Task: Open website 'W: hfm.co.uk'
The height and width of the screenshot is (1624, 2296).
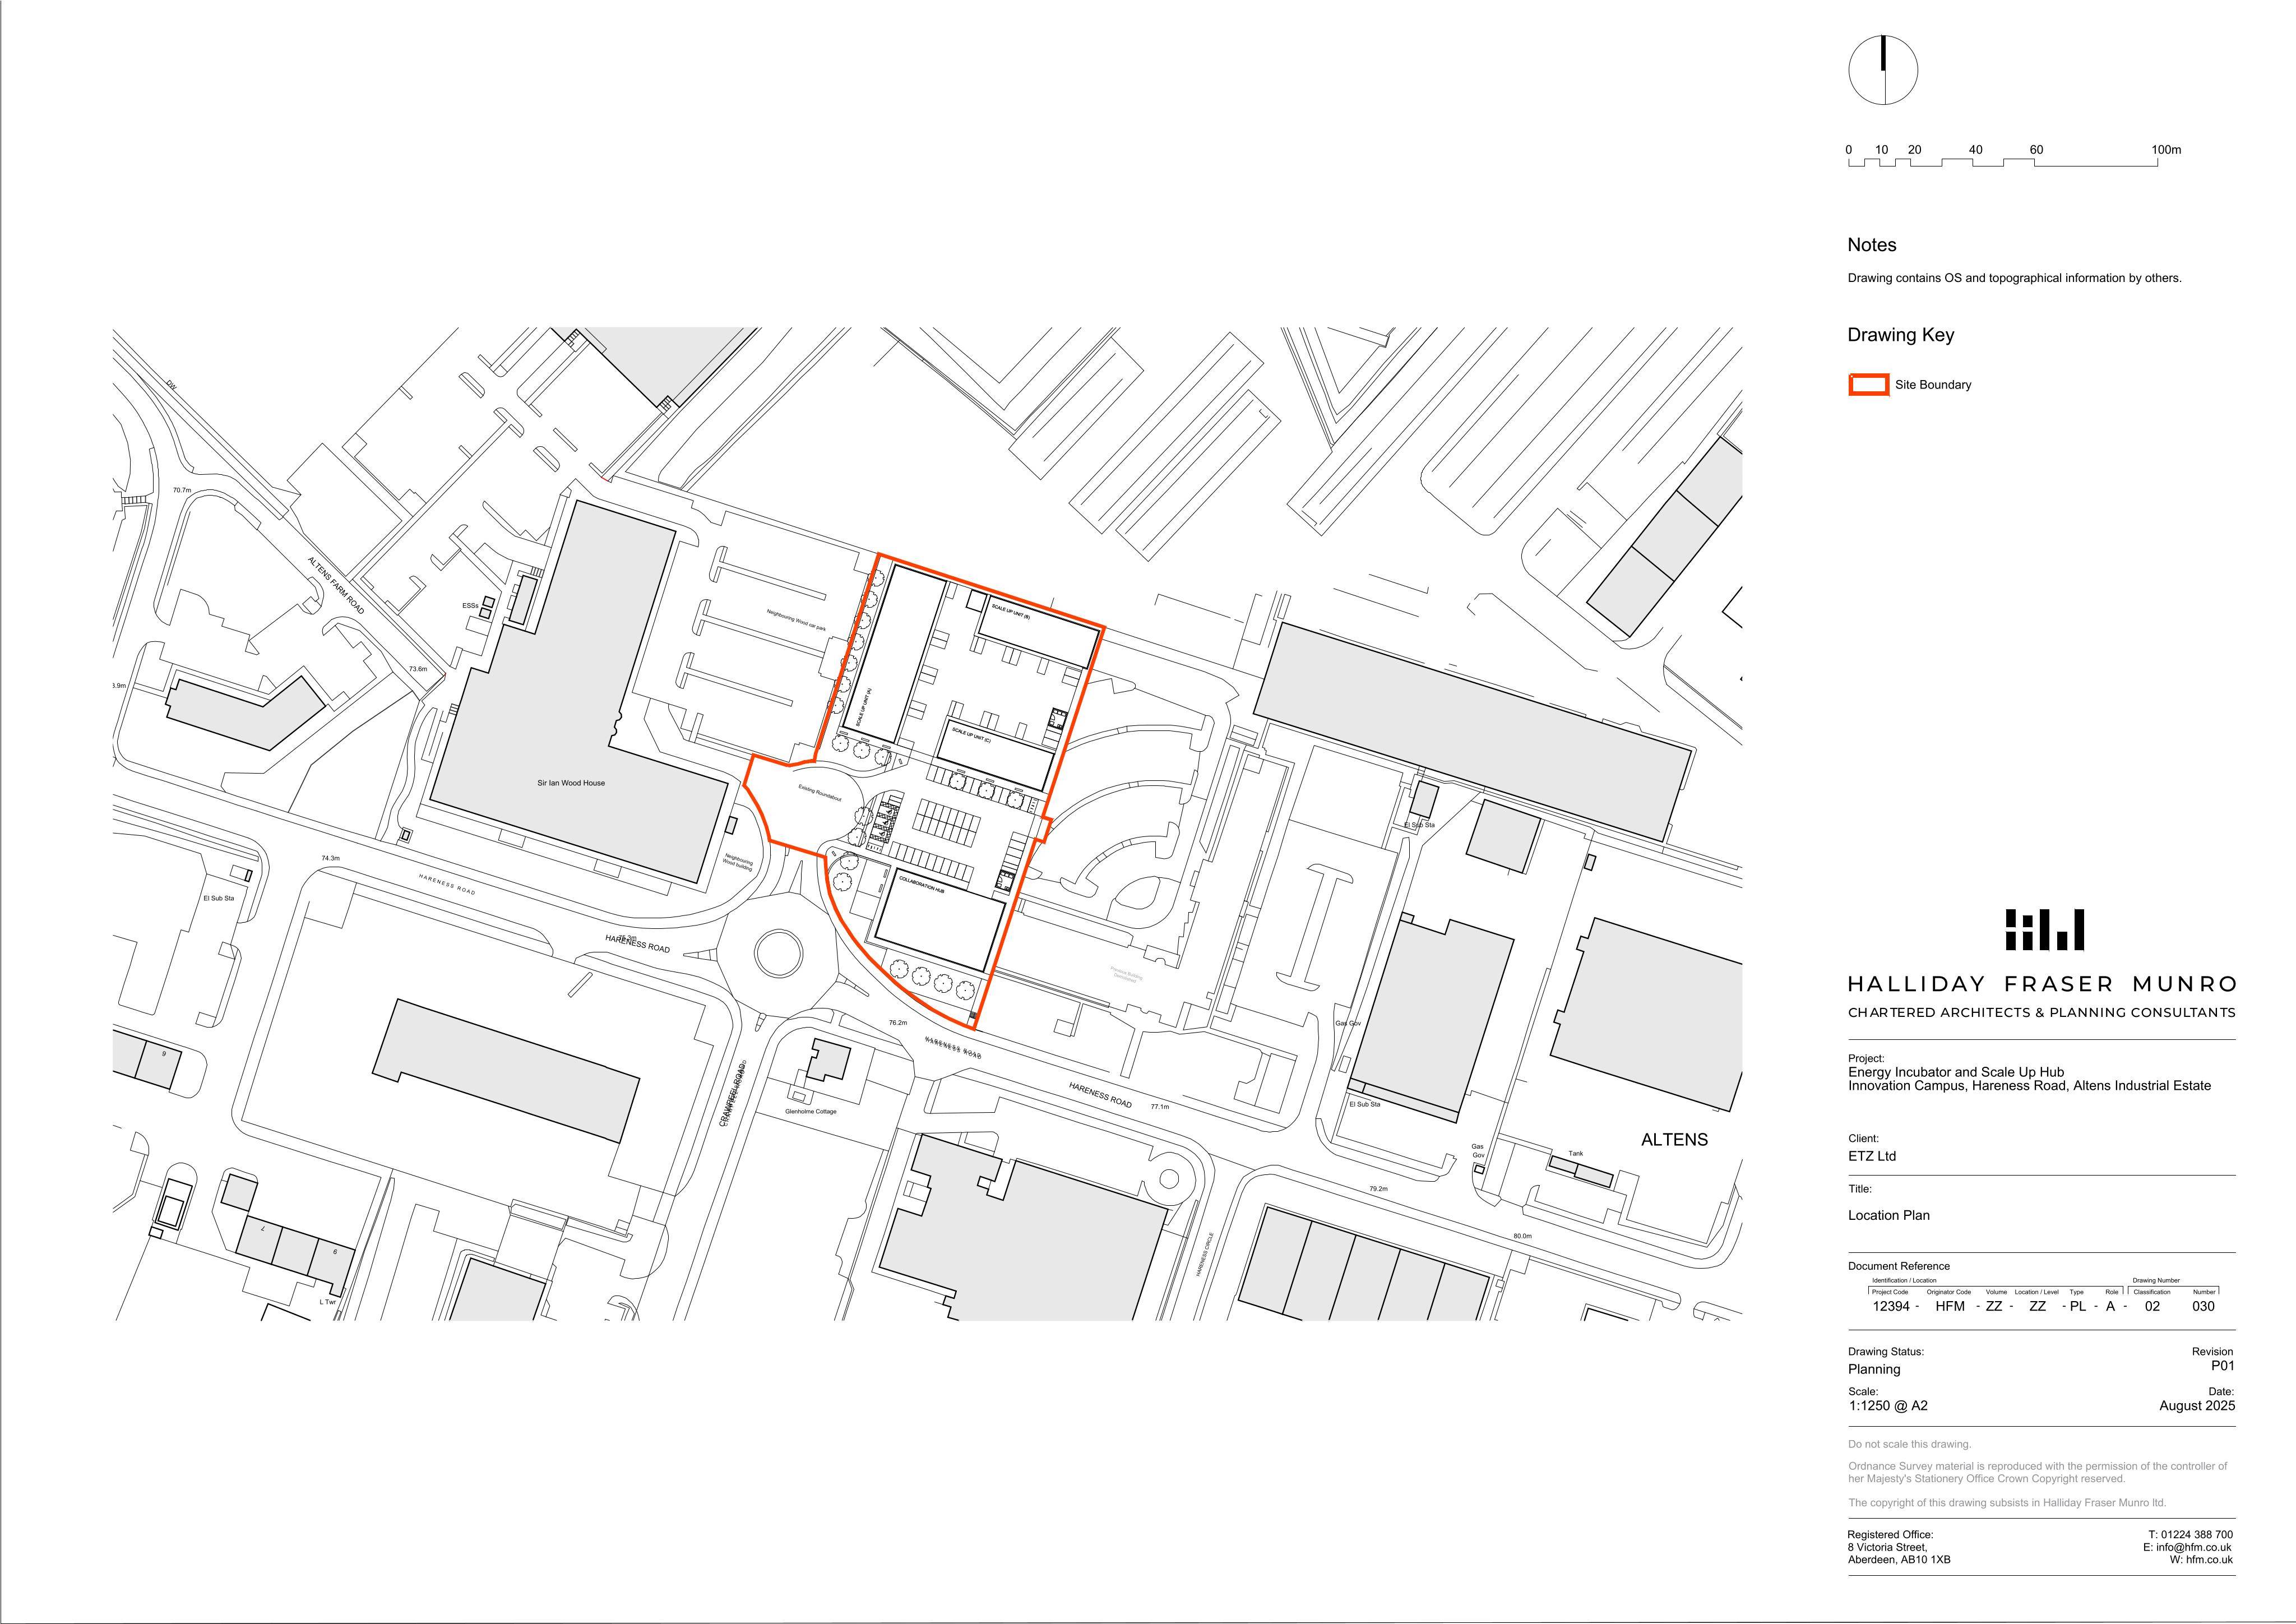Action: 2201,1560
